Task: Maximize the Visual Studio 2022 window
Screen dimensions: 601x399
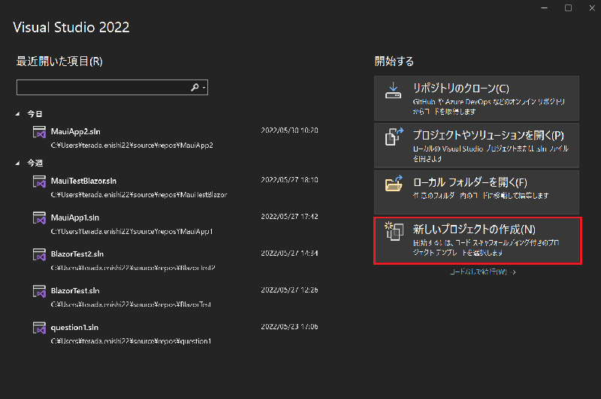Action: point(568,8)
